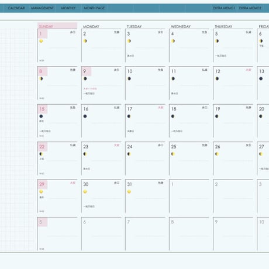Click grey next-month date 1 on Wednesday
This screenshot has height=269, width=269.
click(x=173, y=184)
